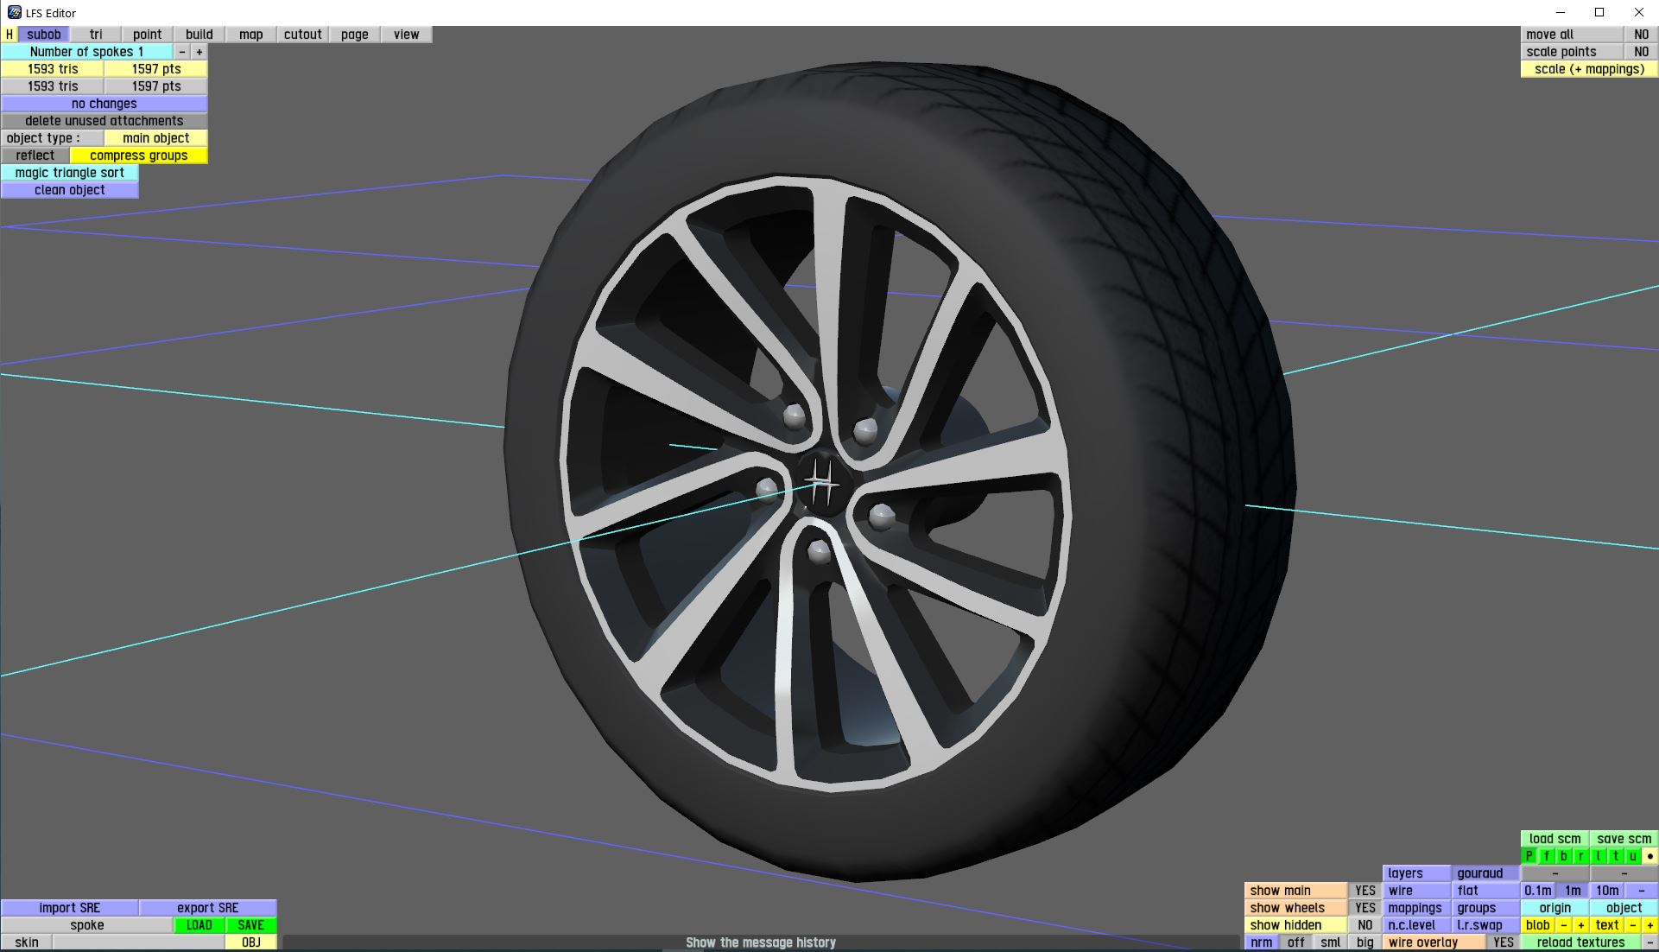The image size is (1659, 952).
Task: Switch to the tri tab
Action: [95, 35]
